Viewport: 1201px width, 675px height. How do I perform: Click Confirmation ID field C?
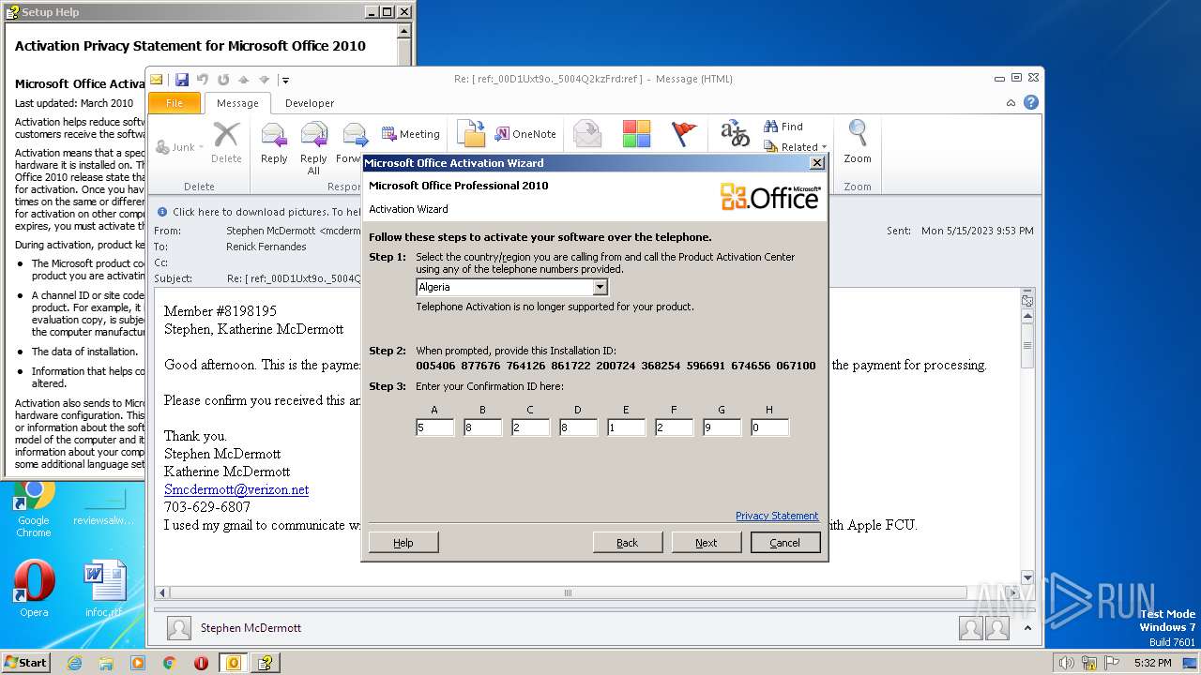[x=530, y=427]
